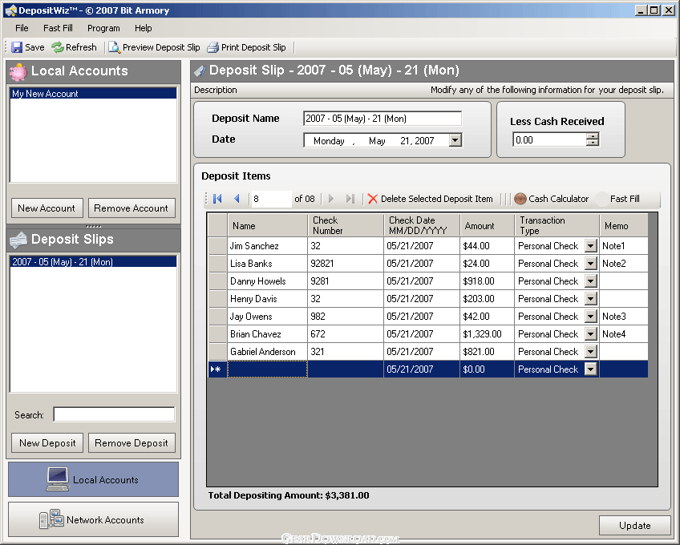Image resolution: width=680 pixels, height=545 pixels.
Task: Expand the Date picker dropdown
Action: [x=455, y=140]
